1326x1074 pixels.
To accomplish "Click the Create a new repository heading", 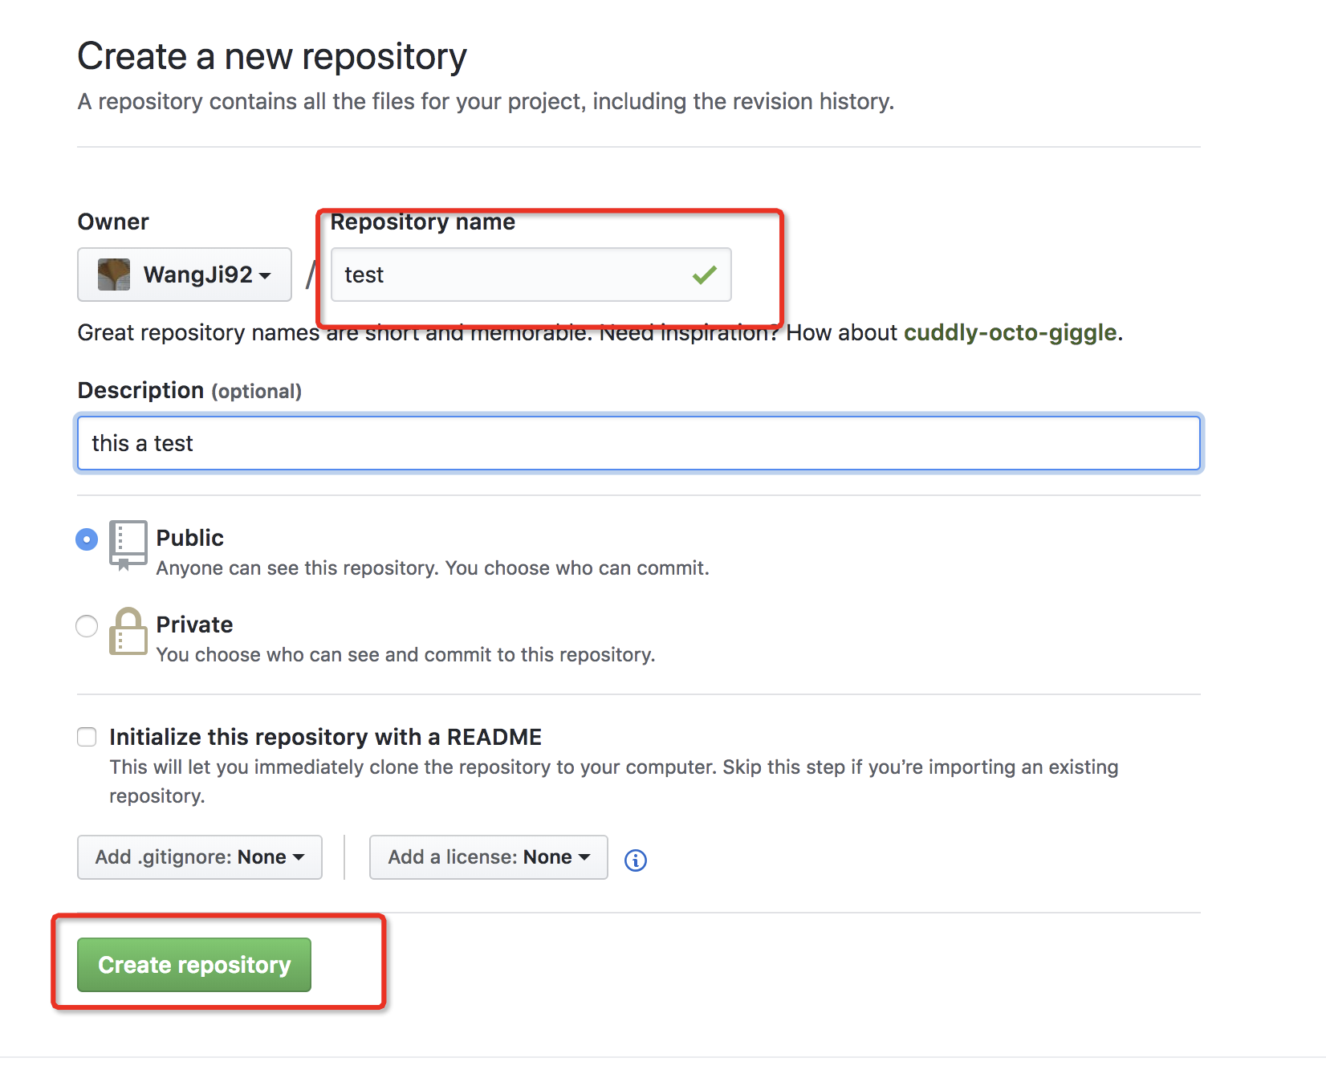I will (272, 57).
